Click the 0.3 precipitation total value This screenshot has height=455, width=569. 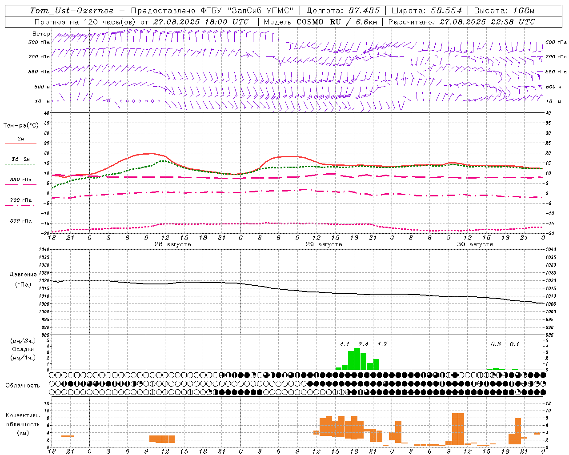(496, 344)
